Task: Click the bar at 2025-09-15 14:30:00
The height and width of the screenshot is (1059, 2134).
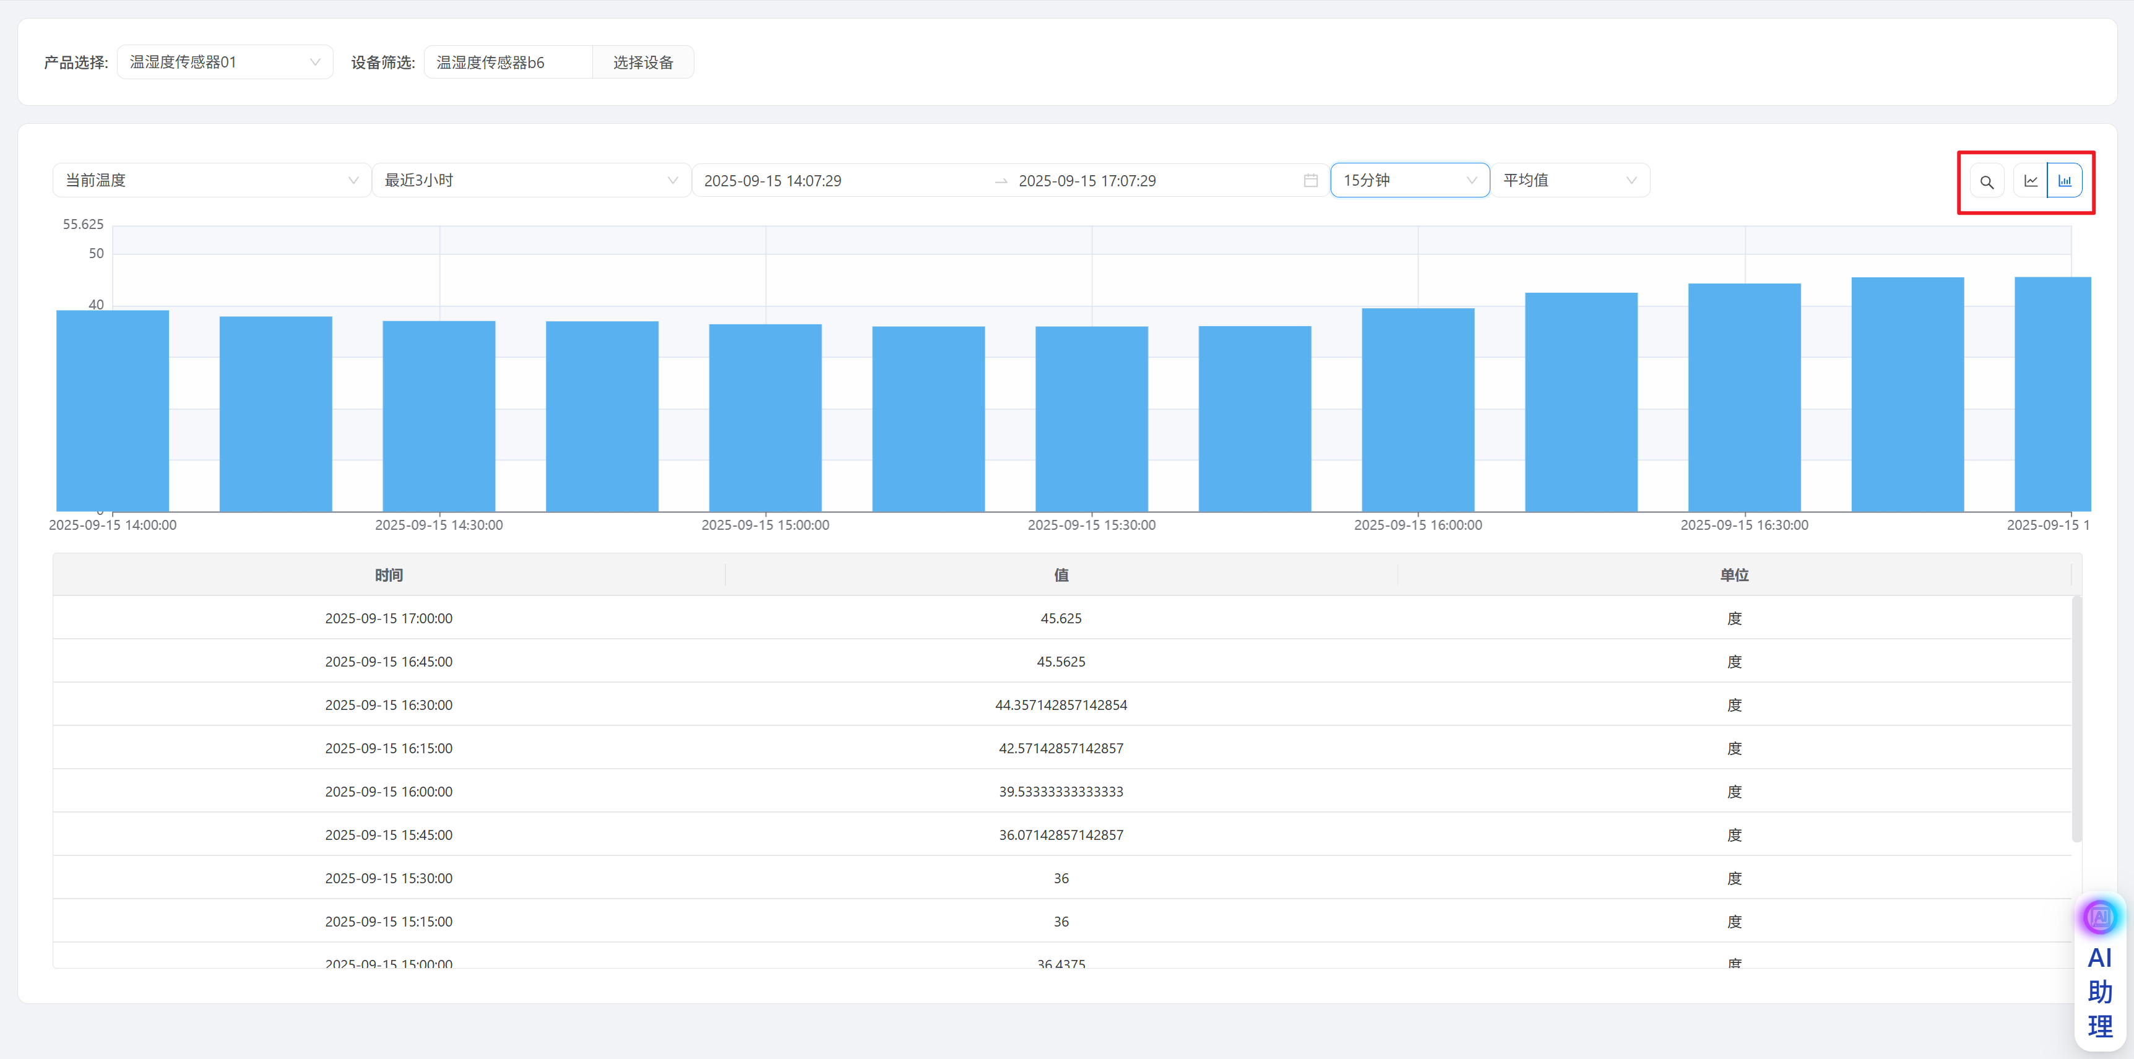Action: click(x=439, y=416)
